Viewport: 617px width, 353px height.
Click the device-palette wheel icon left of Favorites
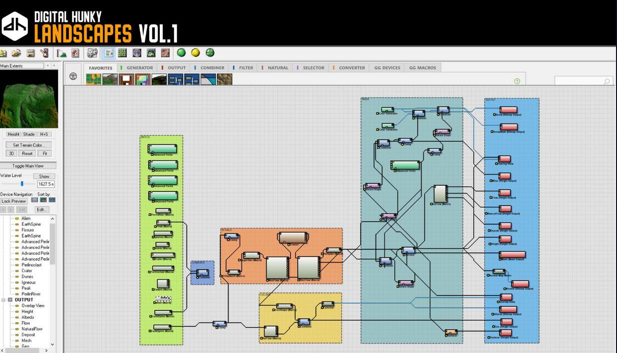(x=73, y=76)
